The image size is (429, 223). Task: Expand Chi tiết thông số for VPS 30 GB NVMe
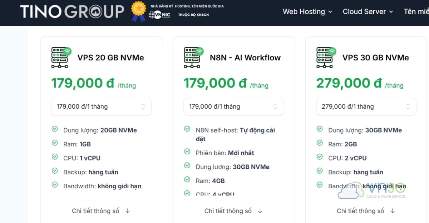pos(366,211)
